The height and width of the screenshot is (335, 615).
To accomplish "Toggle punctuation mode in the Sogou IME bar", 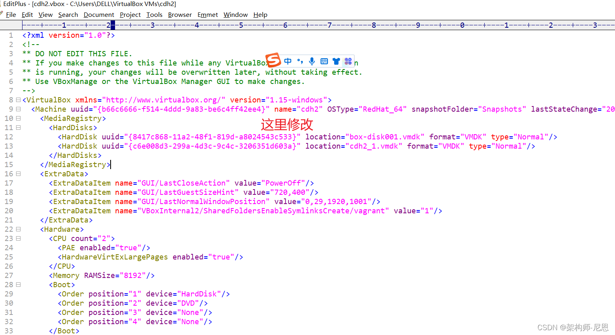I will [300, 61].
